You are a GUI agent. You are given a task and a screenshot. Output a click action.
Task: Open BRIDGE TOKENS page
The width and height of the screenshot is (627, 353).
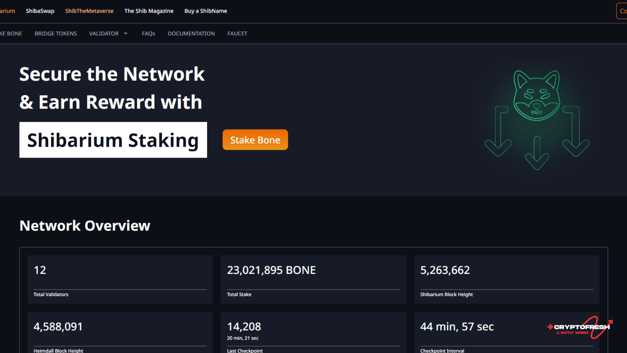coord(56,33)
